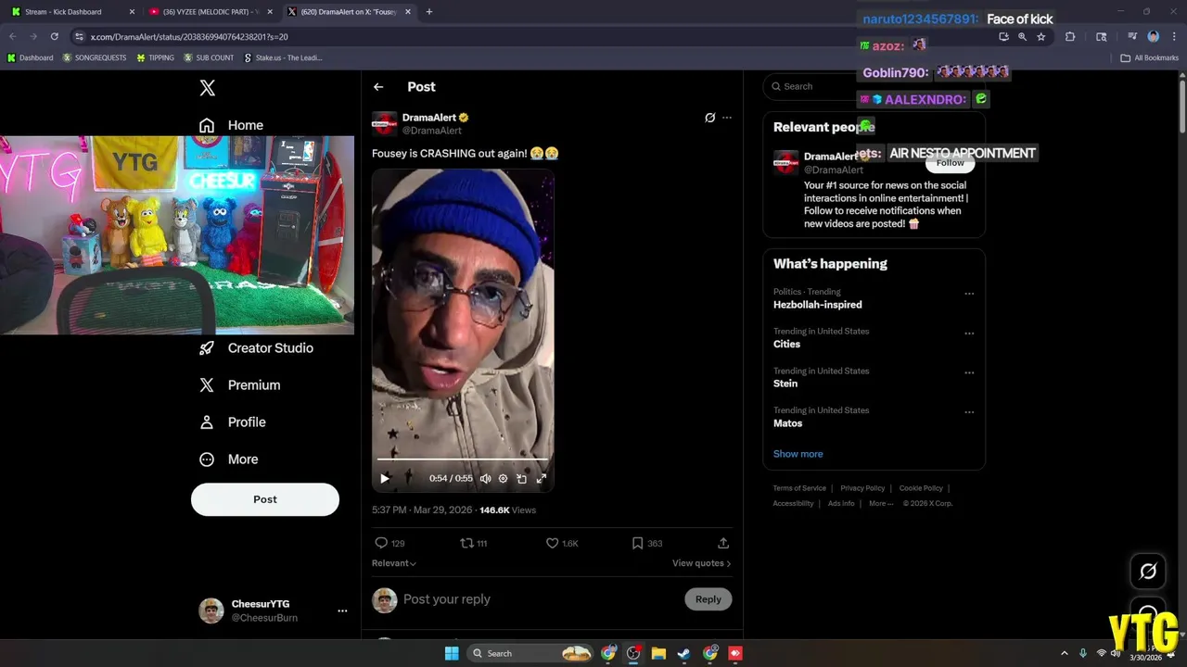Open options for Cities trend

(969, 333)
